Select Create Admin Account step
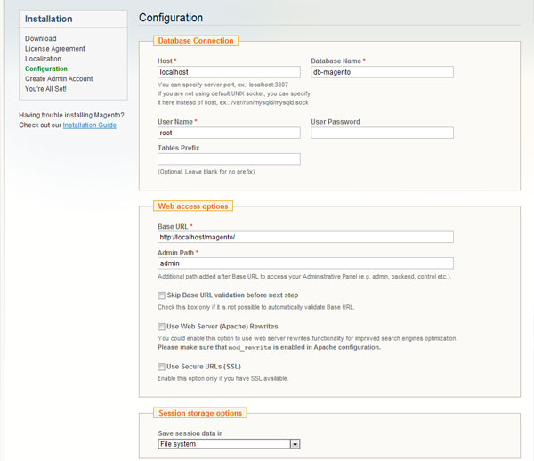This screenshot has width=534, height=461. click(x=59, y=78)
